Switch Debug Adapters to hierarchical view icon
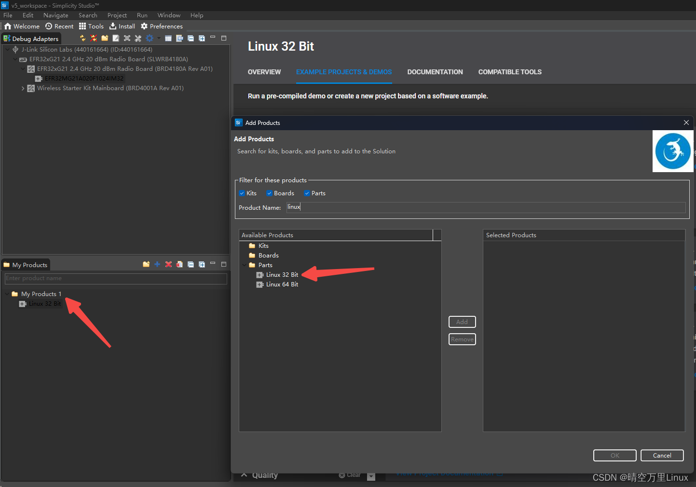Image resolution: width=696 pixels, height=487 pixels. pos(179,38)
